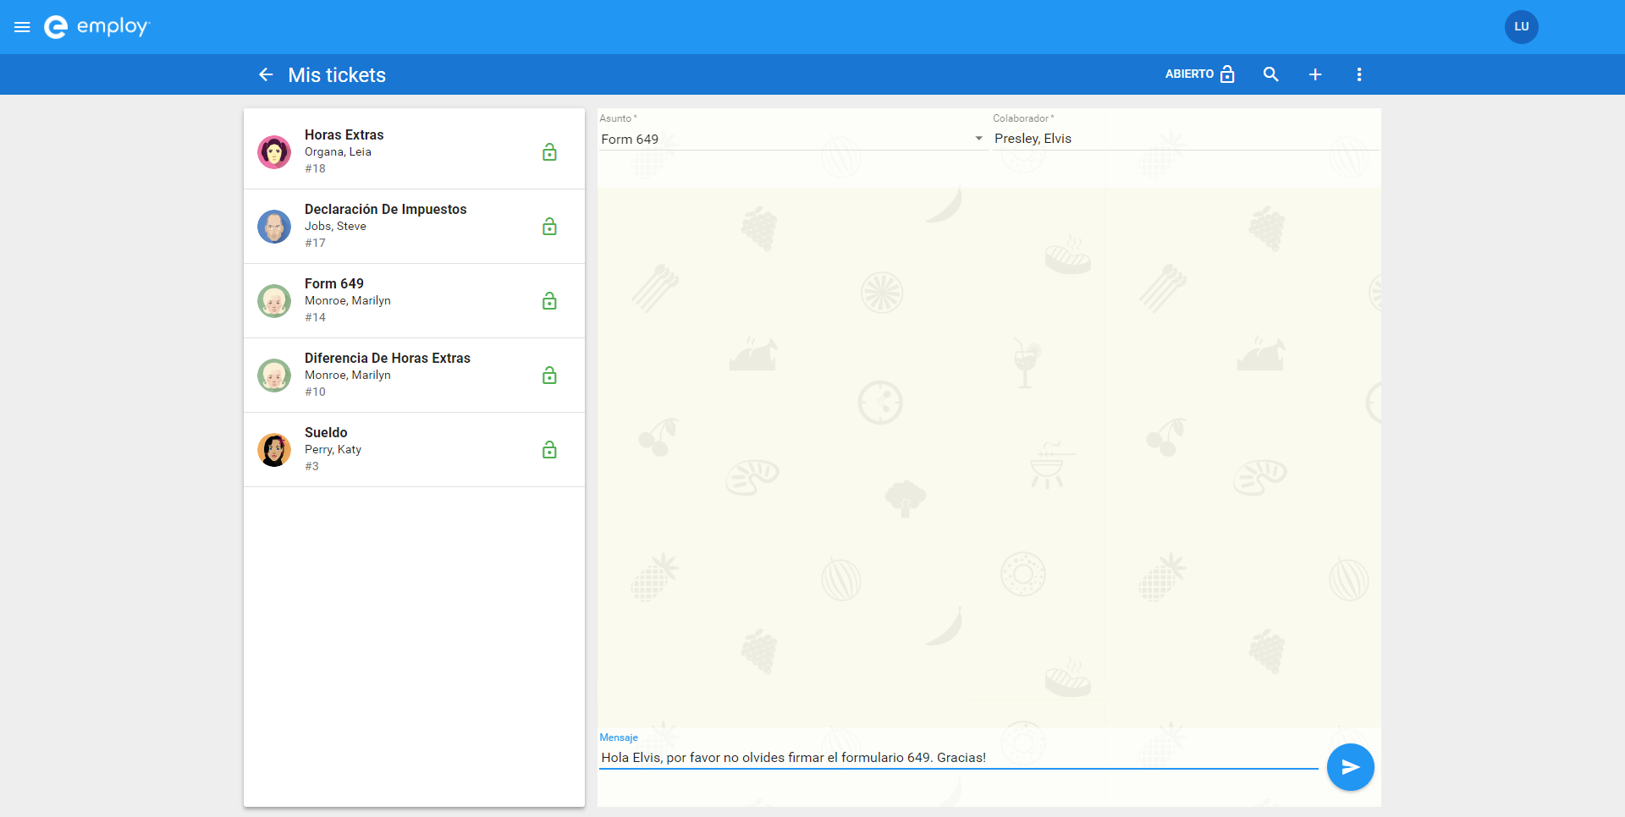The image size is (1625, 817).
Task: Go back with the arrow beside Mis tickets
Action: pyautogui.click(x=266, y=74)
